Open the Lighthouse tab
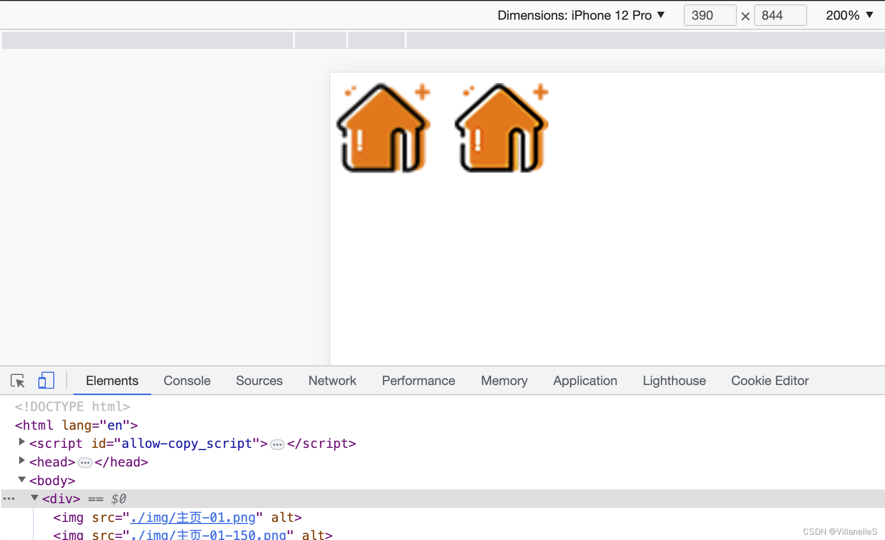The width and height of the screenshot is (885, 540). (674, 381)
